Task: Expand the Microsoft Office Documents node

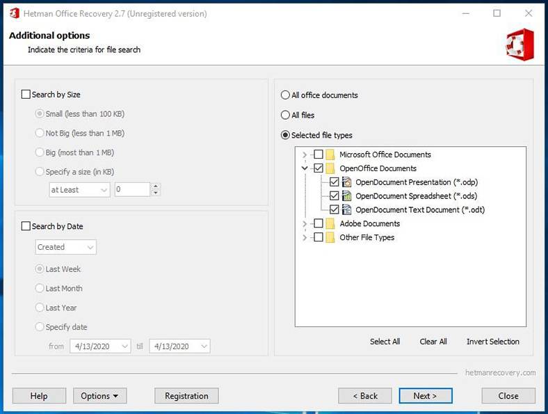Action: [305, 154]
